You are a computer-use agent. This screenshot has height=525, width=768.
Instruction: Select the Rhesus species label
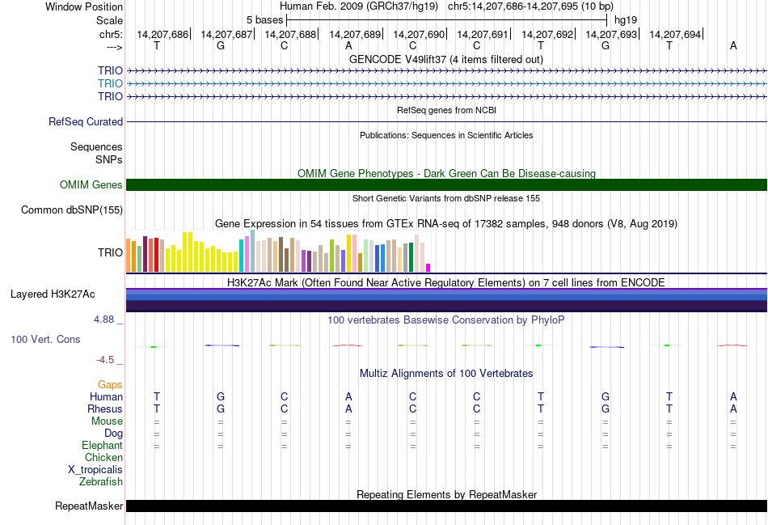(x=105, y=409)
